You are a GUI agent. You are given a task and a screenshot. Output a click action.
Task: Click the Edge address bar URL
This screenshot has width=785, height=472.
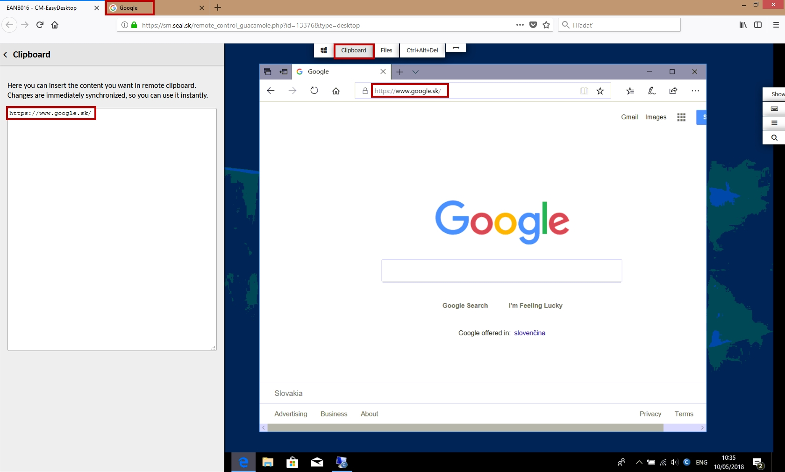(408, 91)
